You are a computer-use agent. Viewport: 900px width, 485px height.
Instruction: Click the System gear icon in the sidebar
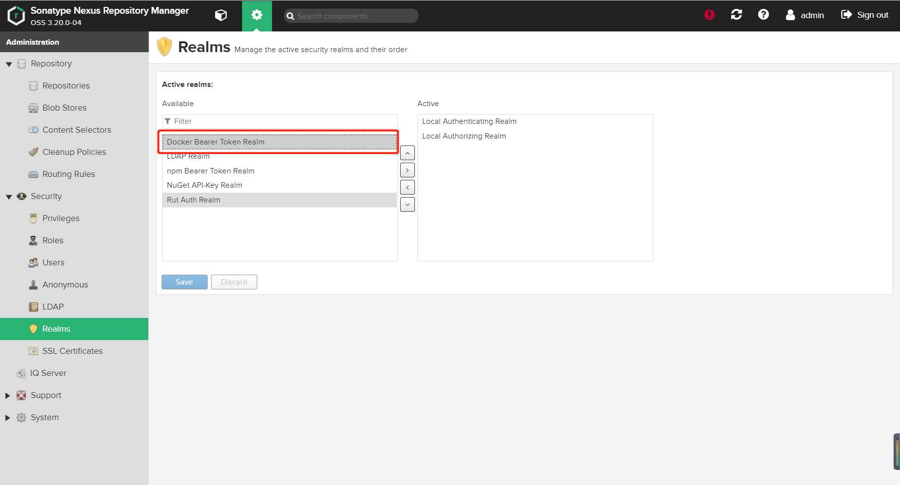[x=22, y=417]
